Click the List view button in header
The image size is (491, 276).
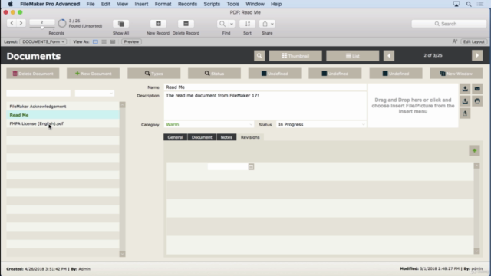(x=353, y=56)
